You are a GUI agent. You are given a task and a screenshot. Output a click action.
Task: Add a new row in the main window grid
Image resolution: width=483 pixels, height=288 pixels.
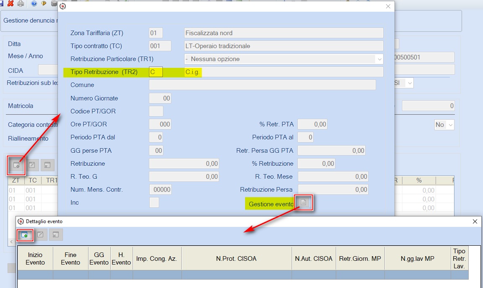[x=16, y=165]
